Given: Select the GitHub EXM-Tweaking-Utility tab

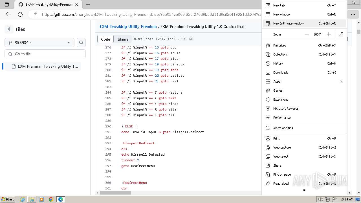Looking at the screenshot, I should (48, 5).
